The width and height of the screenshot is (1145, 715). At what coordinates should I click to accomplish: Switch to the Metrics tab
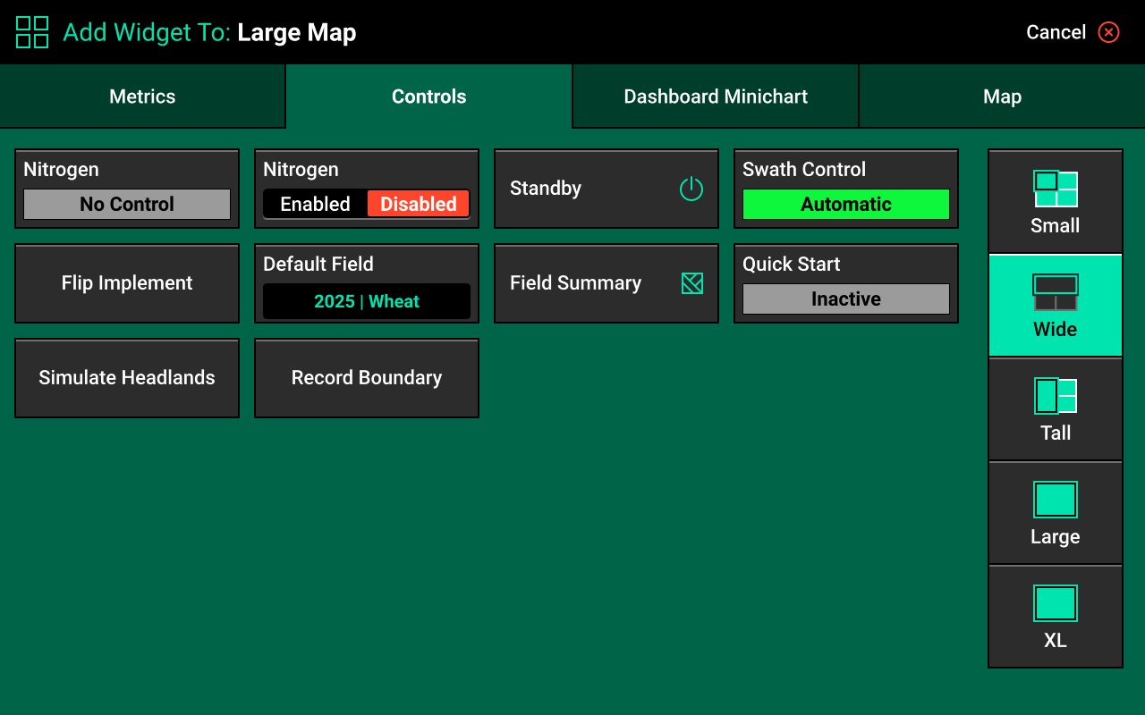[142, 97]
